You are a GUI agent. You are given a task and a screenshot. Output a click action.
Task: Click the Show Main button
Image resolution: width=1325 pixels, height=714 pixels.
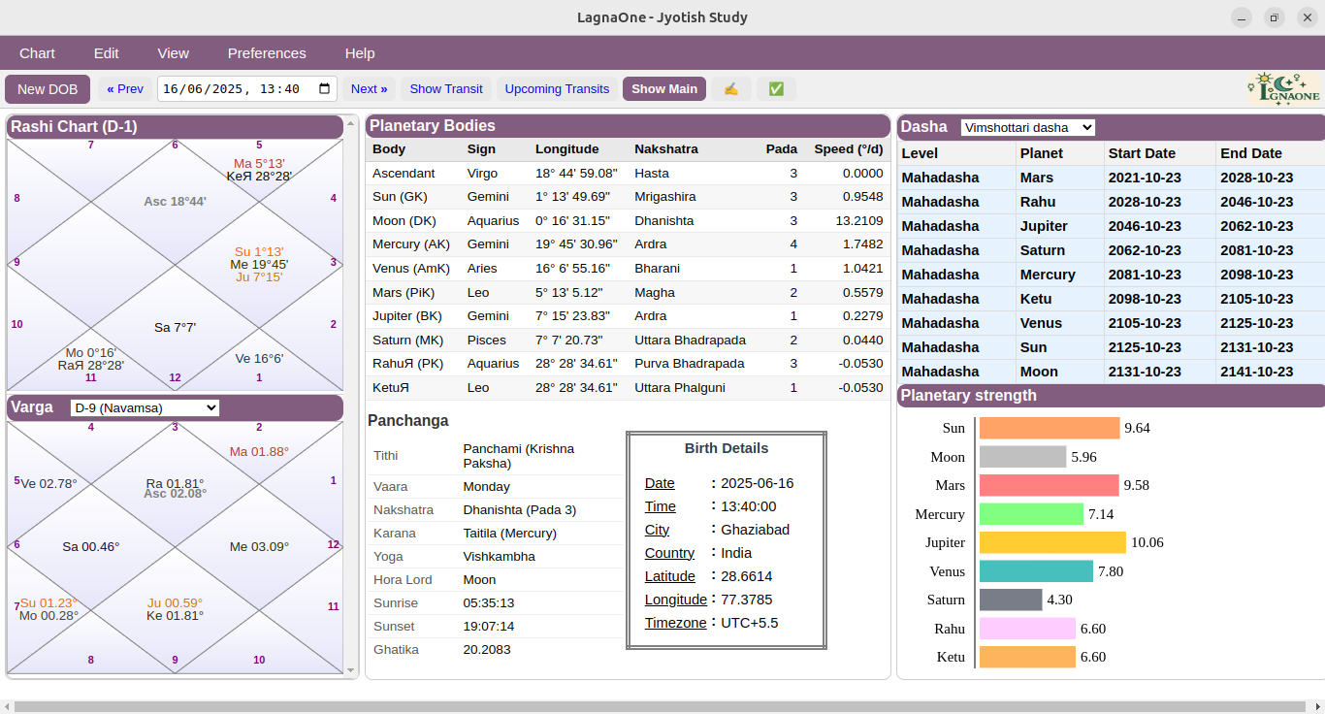click(x=664, y=88)
